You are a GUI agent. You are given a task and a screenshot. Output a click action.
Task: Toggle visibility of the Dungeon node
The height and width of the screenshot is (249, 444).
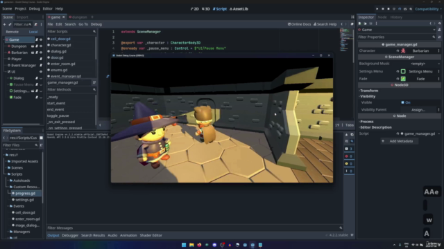[41, 46]
